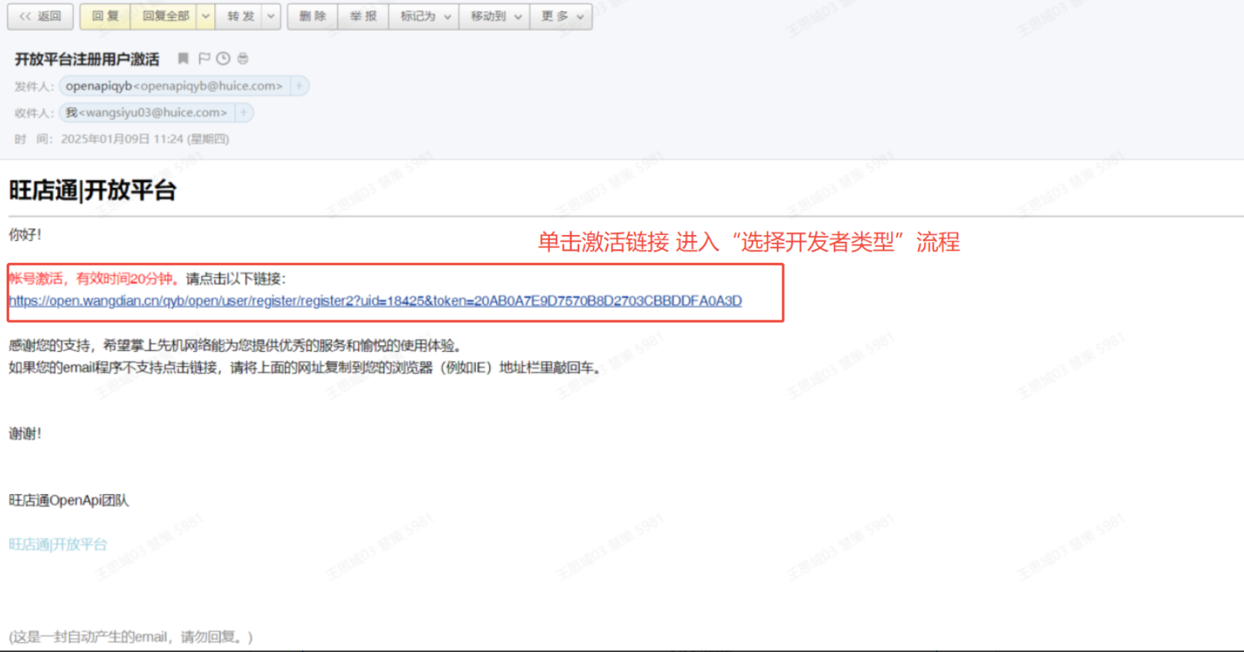The width and height of the screenshot is (1244, 652).
Task: Click the 旺店通|开放平台 footer link
Action: tap(58, 544)
